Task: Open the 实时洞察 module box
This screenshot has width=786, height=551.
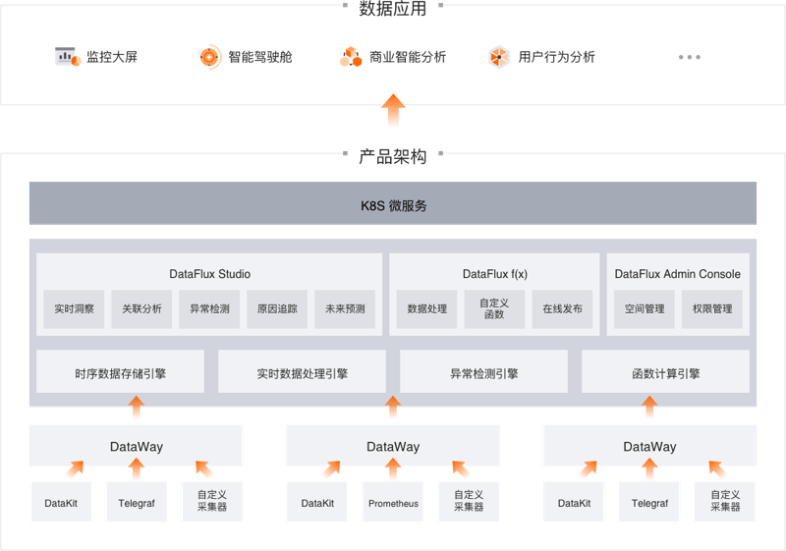Action: [x=74, y=309]
